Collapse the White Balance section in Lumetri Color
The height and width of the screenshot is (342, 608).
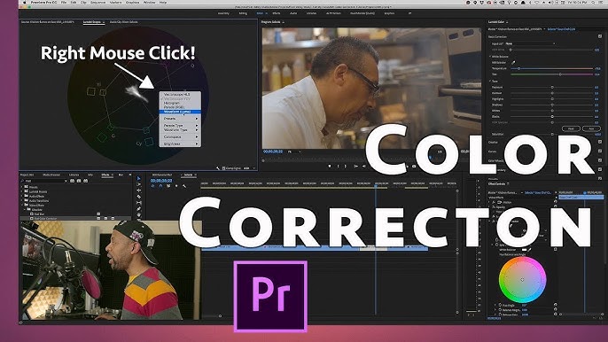click(x=490, y=57)
